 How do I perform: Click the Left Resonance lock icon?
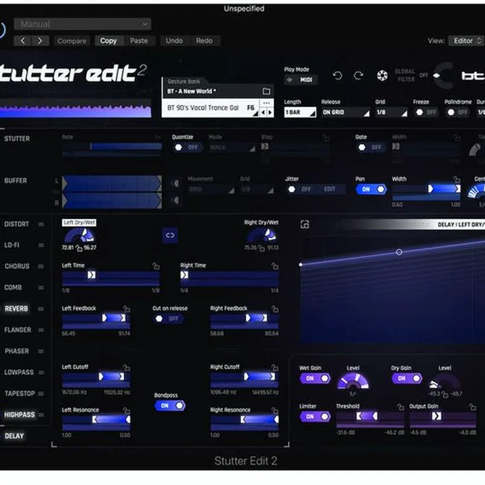(127, 410)
